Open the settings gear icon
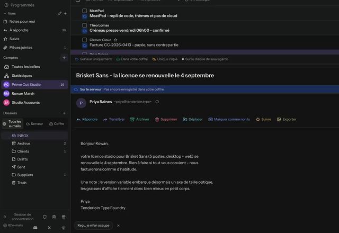Image resolution: width=339 pixels, height=233 pixels. (54, 217)
